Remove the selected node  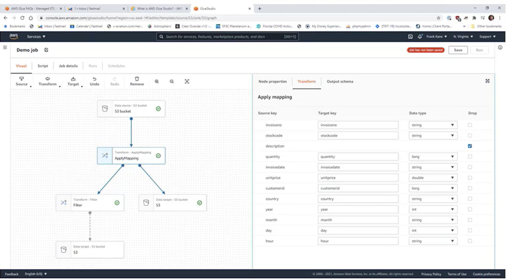click(137, 82)
